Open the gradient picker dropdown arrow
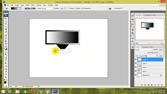 click(x=21, y=8)
